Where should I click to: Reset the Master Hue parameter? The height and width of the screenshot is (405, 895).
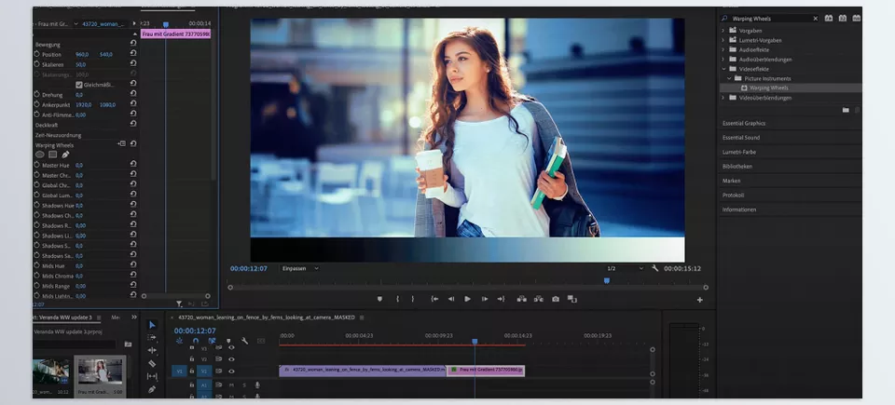pyautogui.click(x=133, y=165)
